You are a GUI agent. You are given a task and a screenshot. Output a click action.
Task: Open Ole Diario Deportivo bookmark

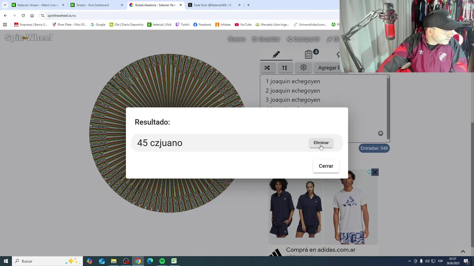coord(126,25)
